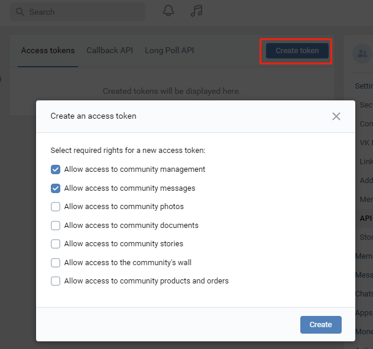The width and height of the screenshot is (373, 349).
Task: Uncheck access to community management
Action: (x=56, y=169)
